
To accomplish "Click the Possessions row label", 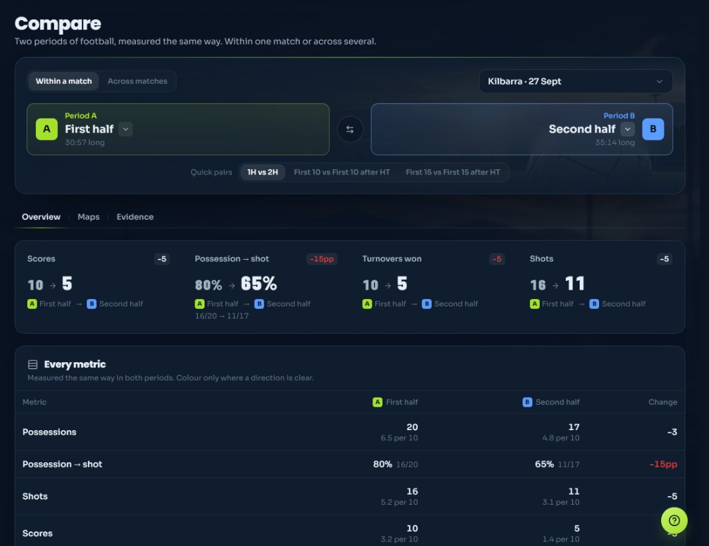I will (49, 432).
